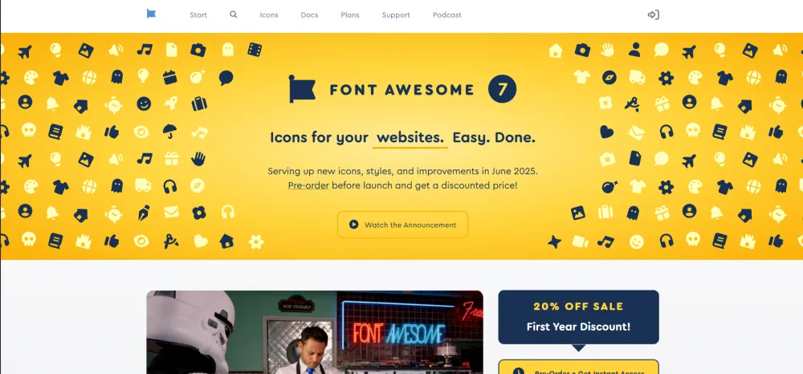The width and height of the screenshot is (803, 374).
Task: View the Plans page
Action: (x=350, y=14)
